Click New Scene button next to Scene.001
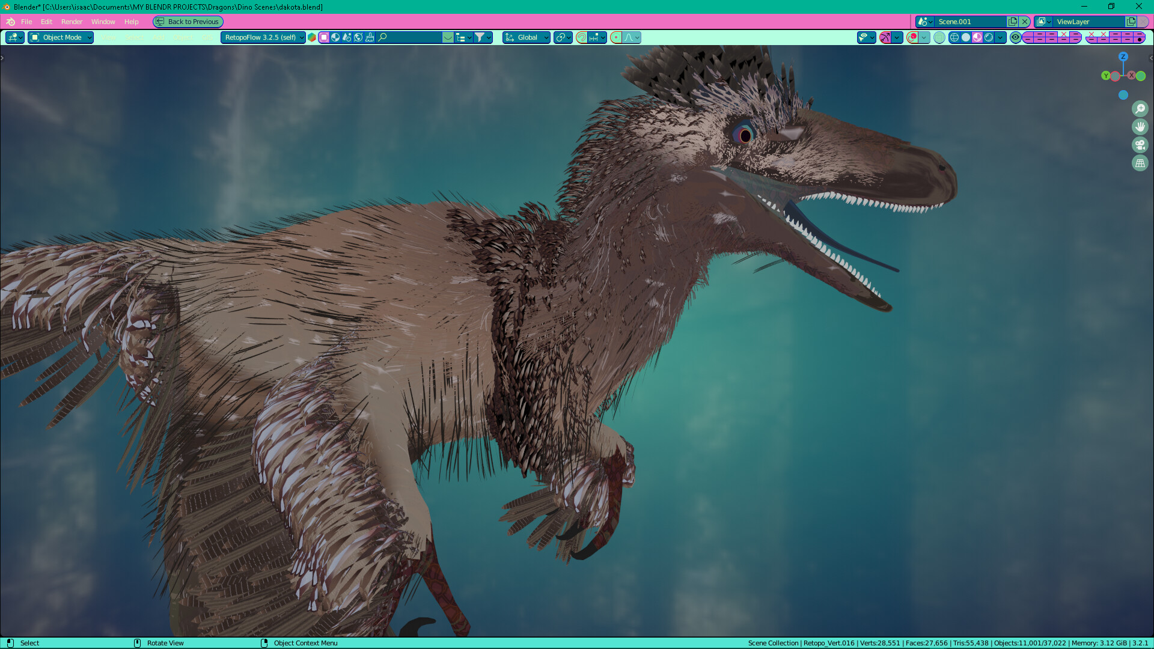Viewport: 1154px width, 649px height. coord(1013,22)
